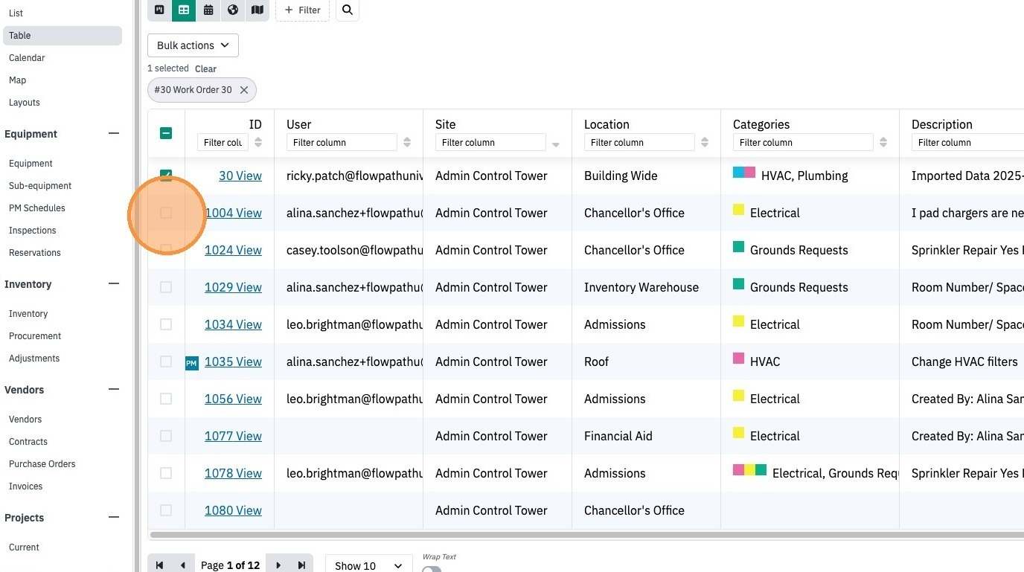This screenshot has height=572, width=1024.
Task: Collapse the Inventory sidebar section
Action: (x=114, y=284)
